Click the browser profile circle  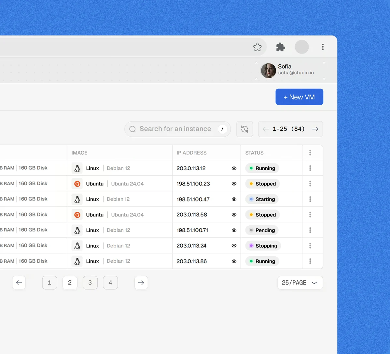click(x=302, y=47)
